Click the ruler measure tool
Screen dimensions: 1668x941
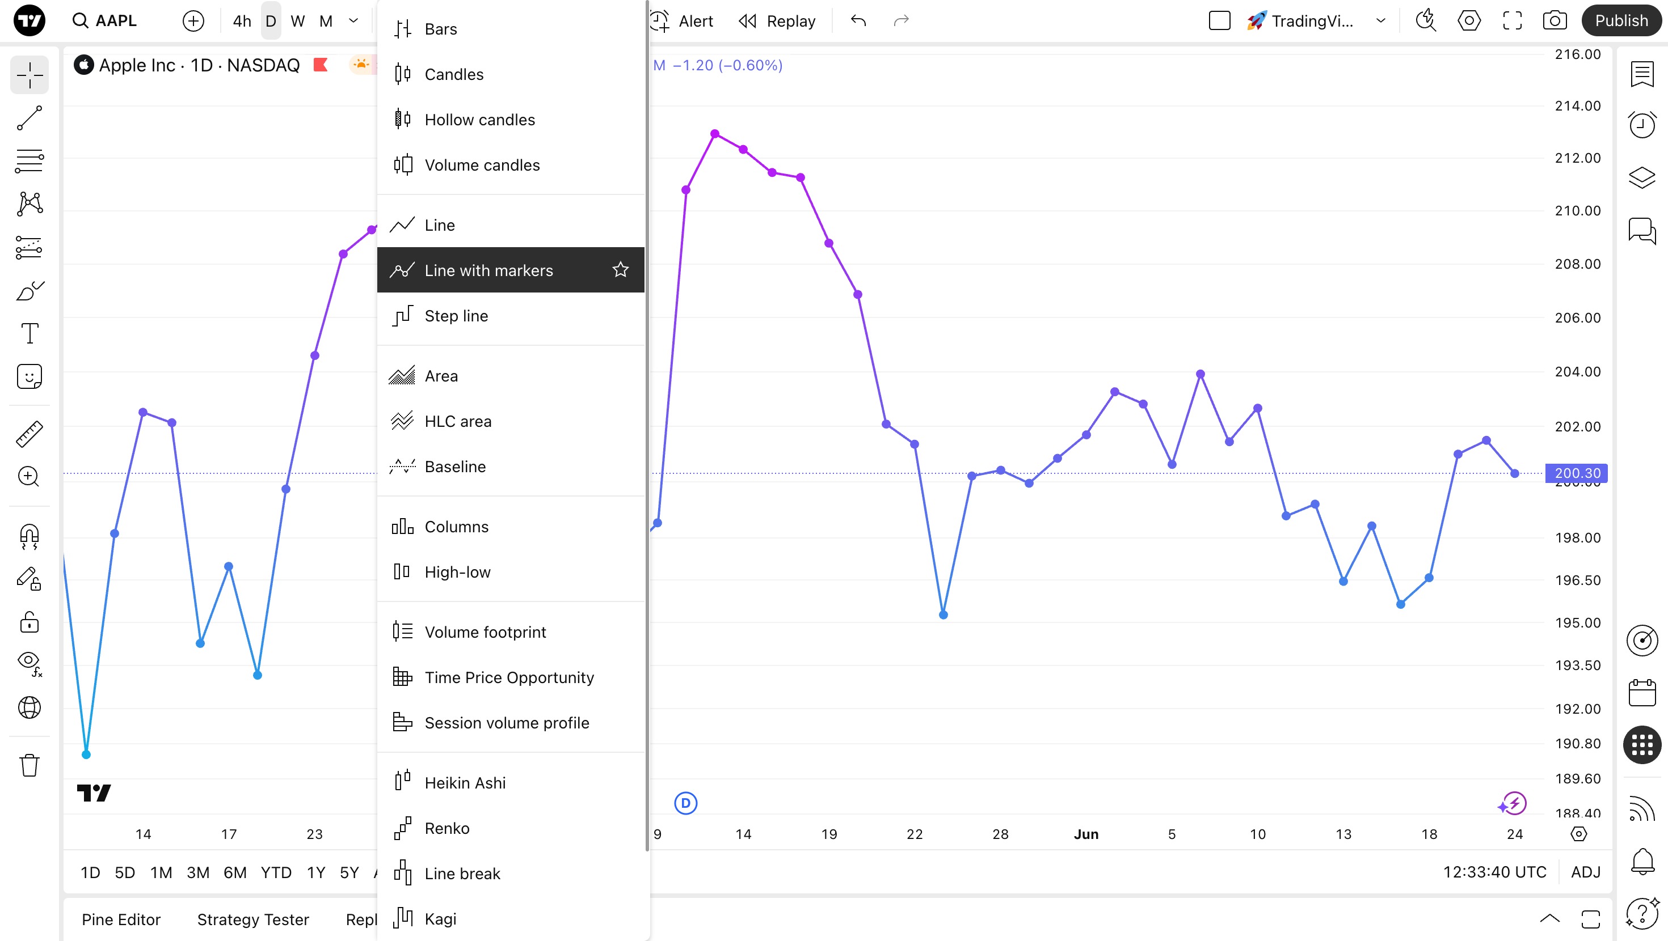(29, 434)
